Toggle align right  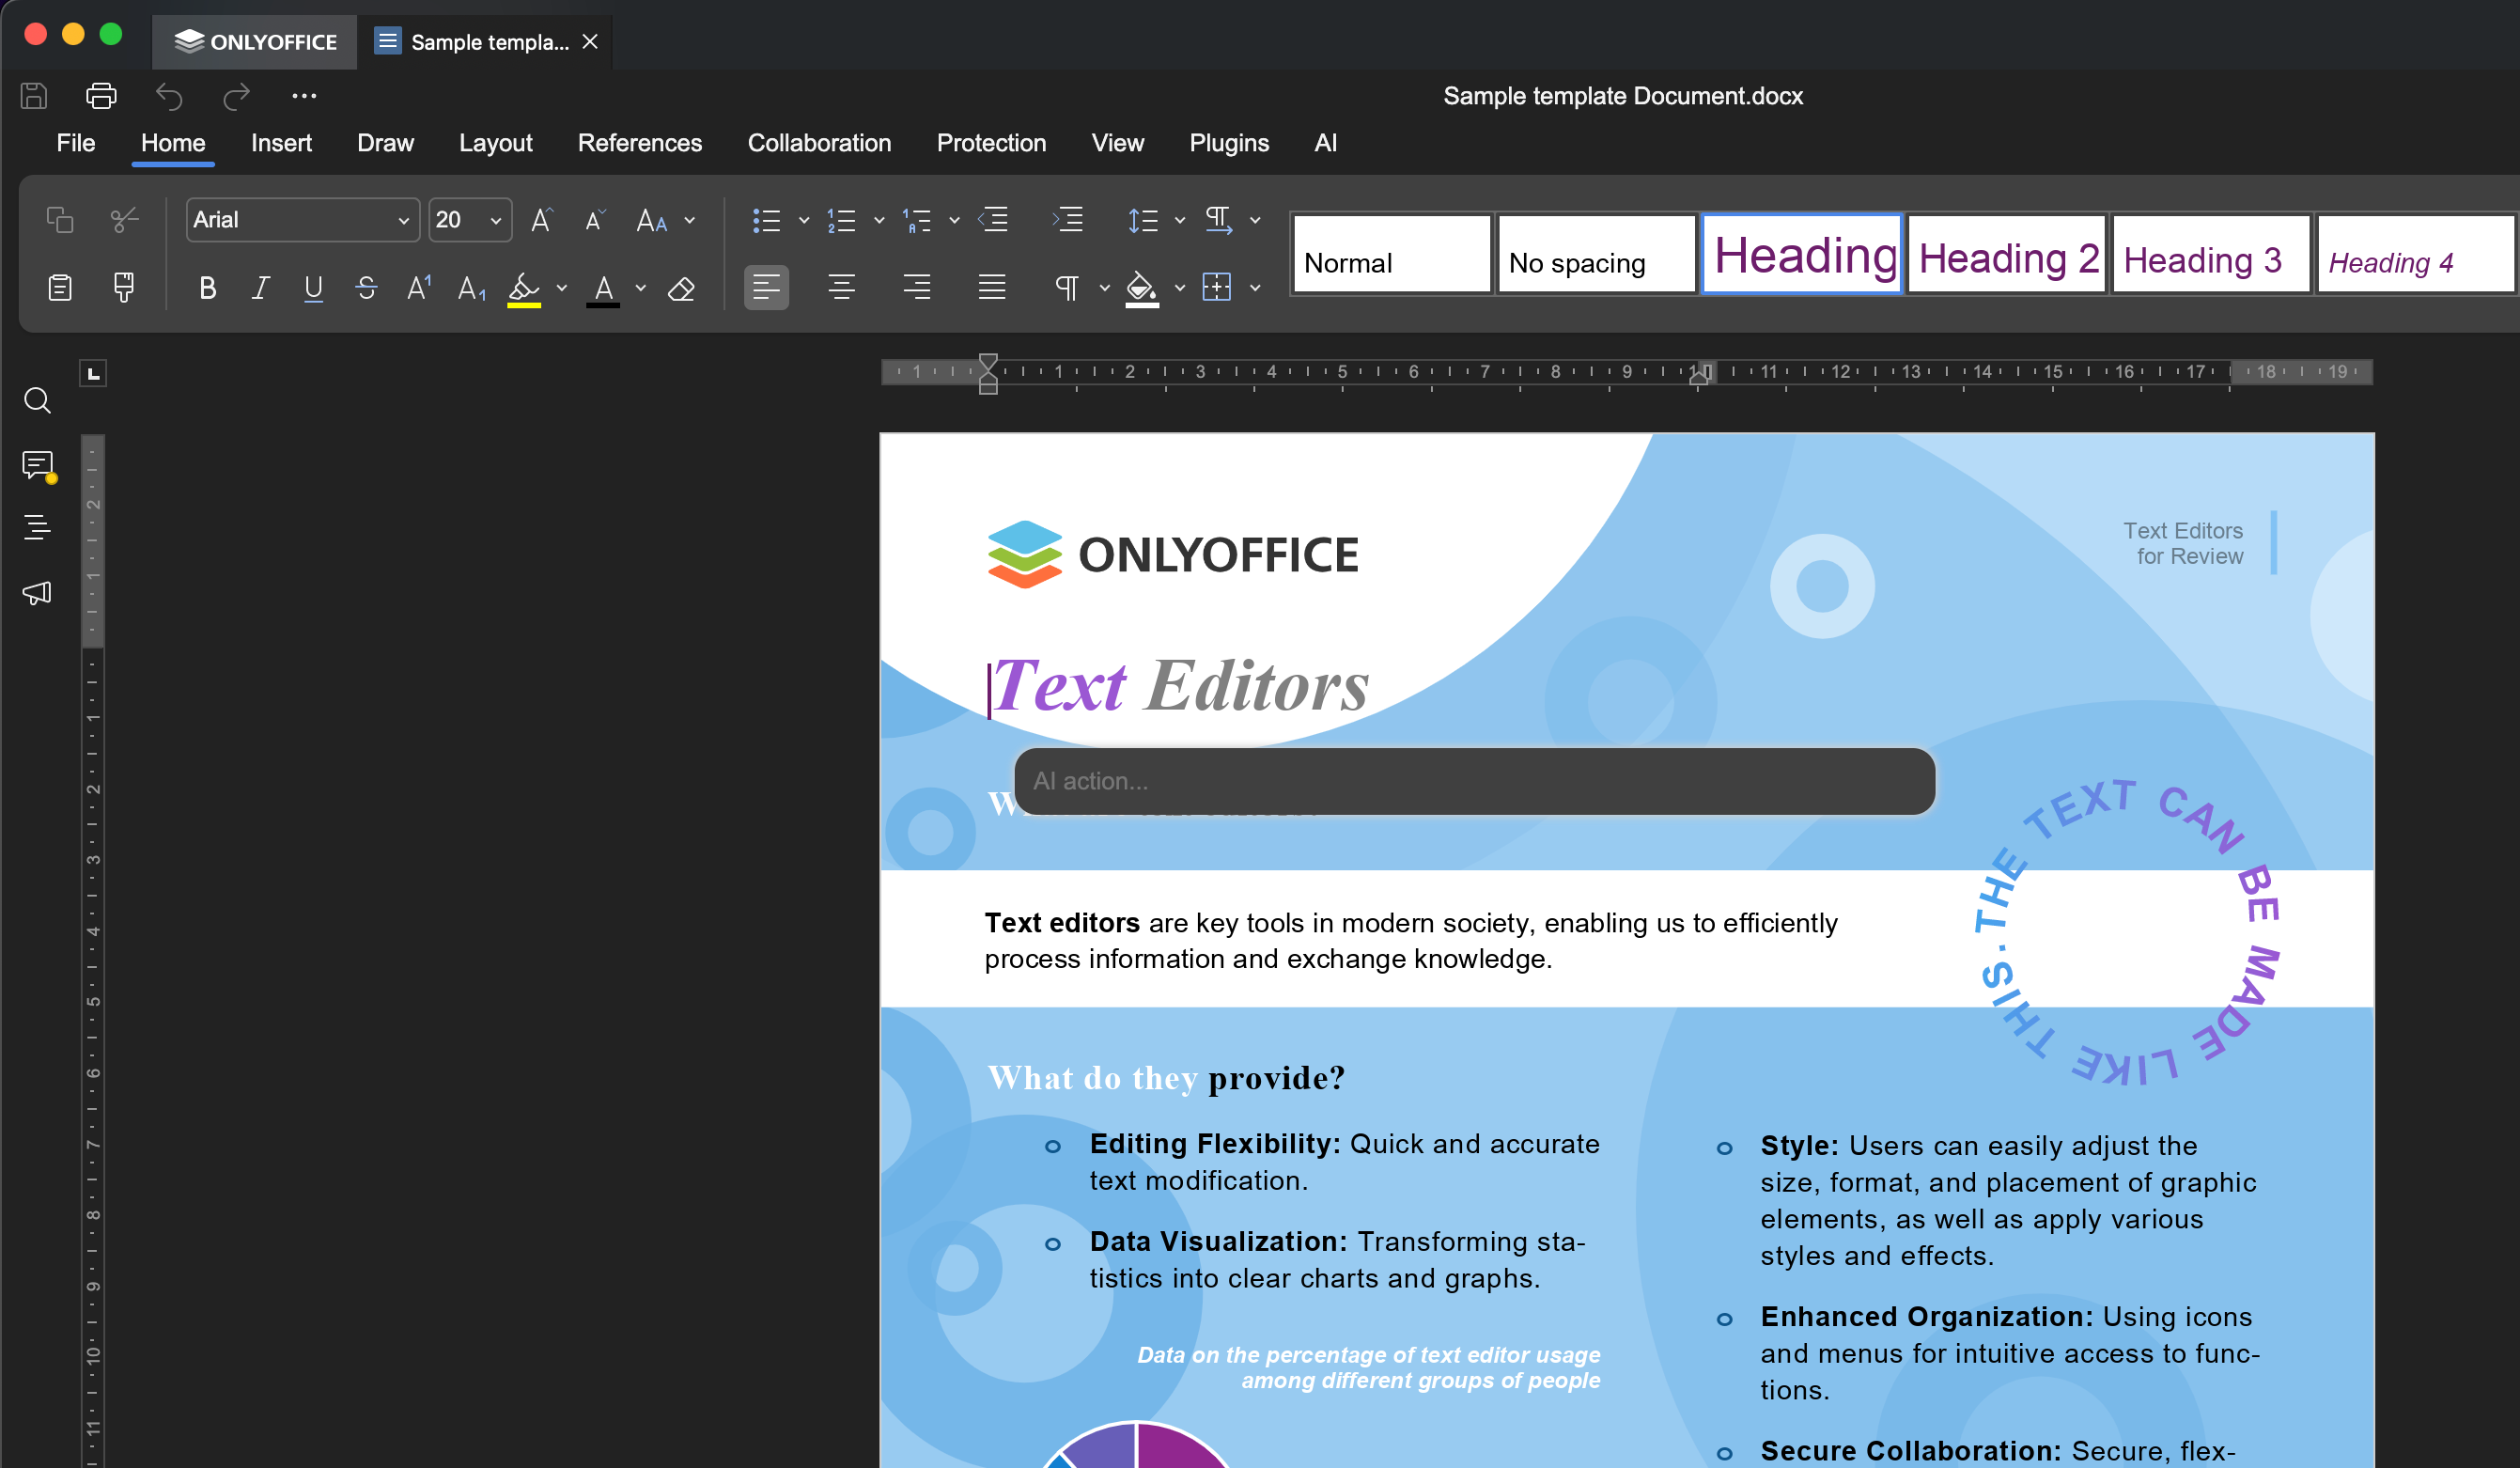point(916,288)
